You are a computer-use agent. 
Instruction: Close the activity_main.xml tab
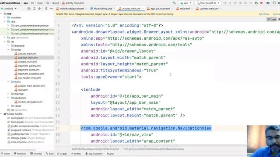[143, 9]
